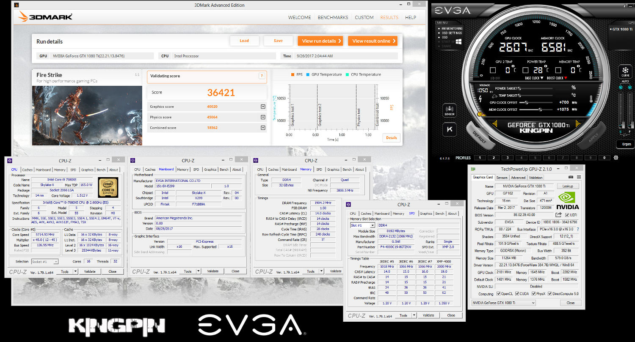Toggle the DirectCompute 5.0 checkbox
The image size is (635, 342).
tap(550, 294)
